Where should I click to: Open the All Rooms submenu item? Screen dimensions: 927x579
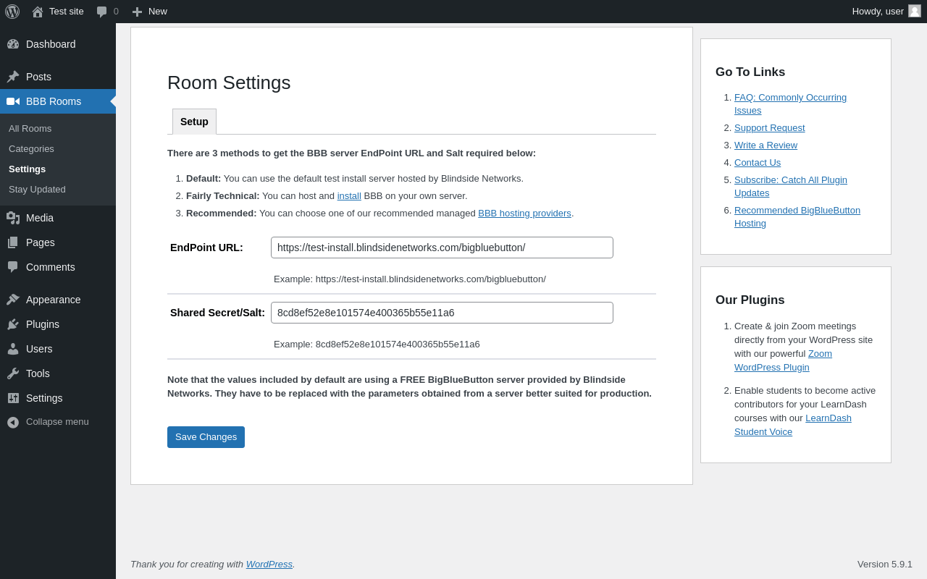(x=30, y=129)
